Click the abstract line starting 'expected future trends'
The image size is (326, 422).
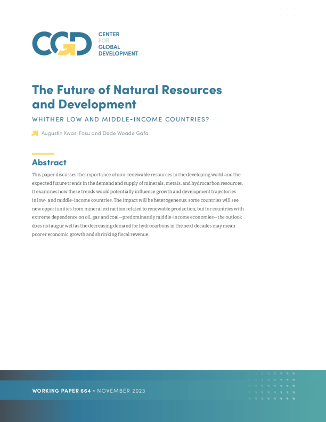tap(137, 183)
